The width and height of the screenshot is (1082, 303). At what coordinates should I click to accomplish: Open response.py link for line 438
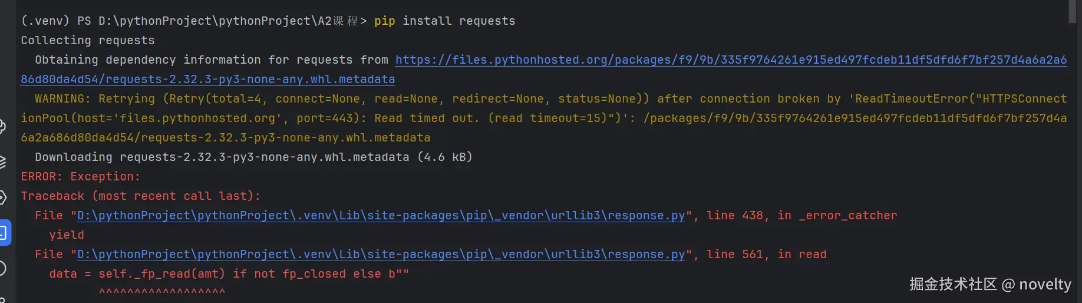click(x=381, y=216)
